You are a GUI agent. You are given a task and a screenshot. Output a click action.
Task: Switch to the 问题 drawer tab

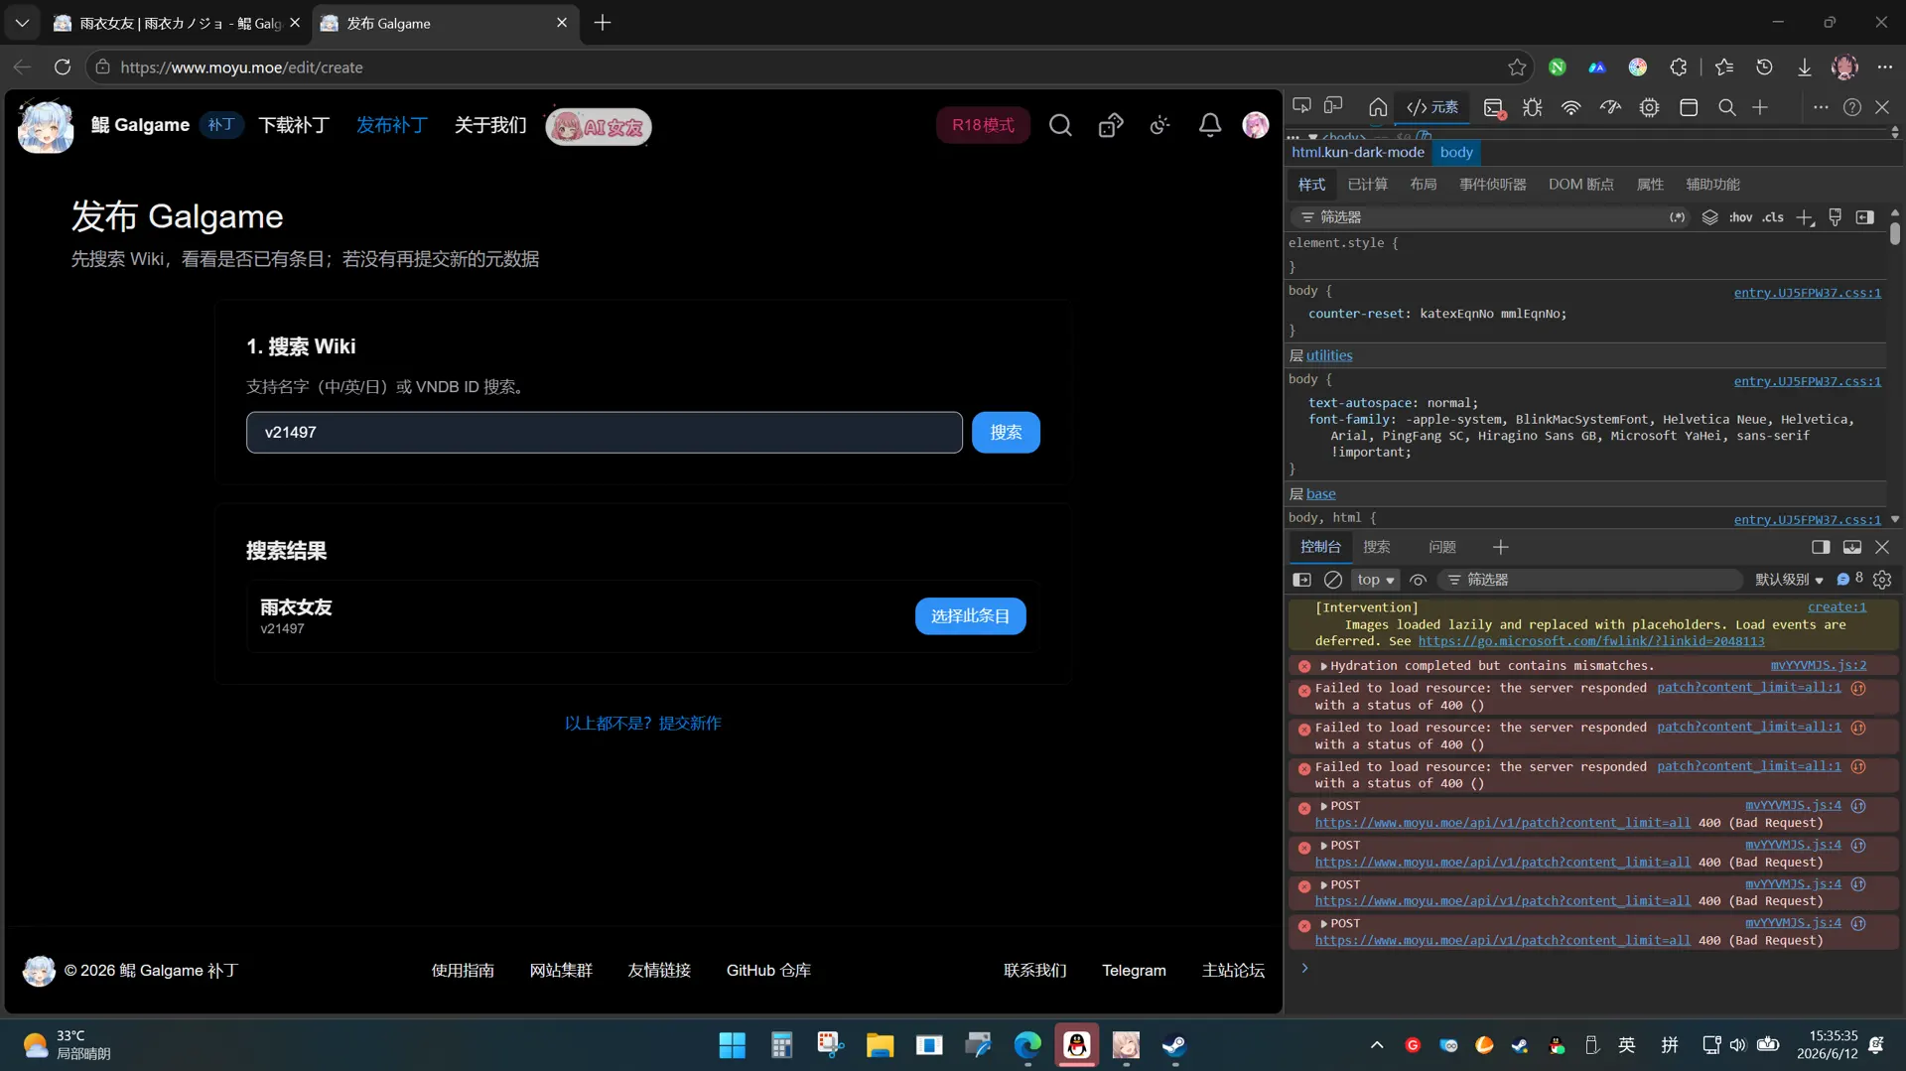(1441, 547)
